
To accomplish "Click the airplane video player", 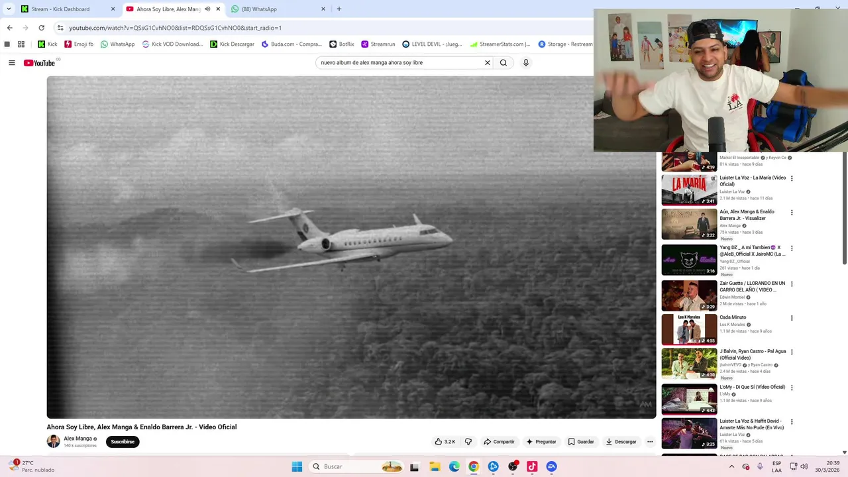I will [x=351, y=247].
